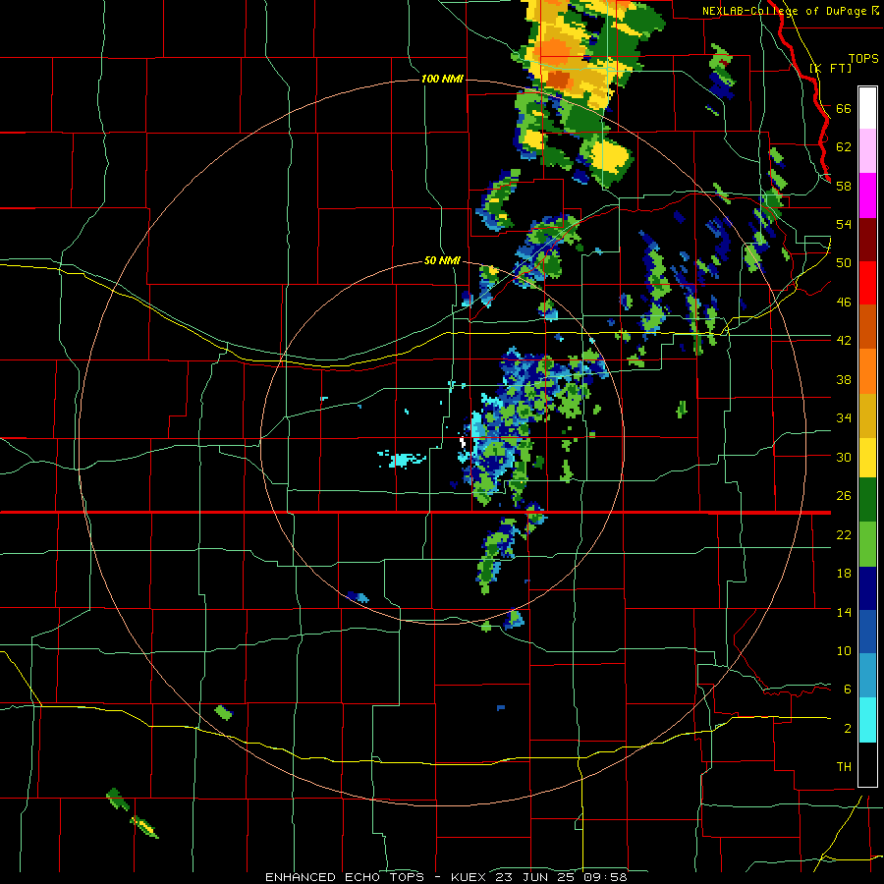Select the dark red legend color segment

pyautogui.click(x=867, y=240)
